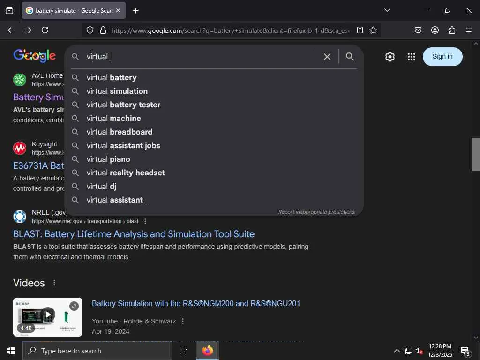Click the Firefox taskbar icon

coord(208,351)
